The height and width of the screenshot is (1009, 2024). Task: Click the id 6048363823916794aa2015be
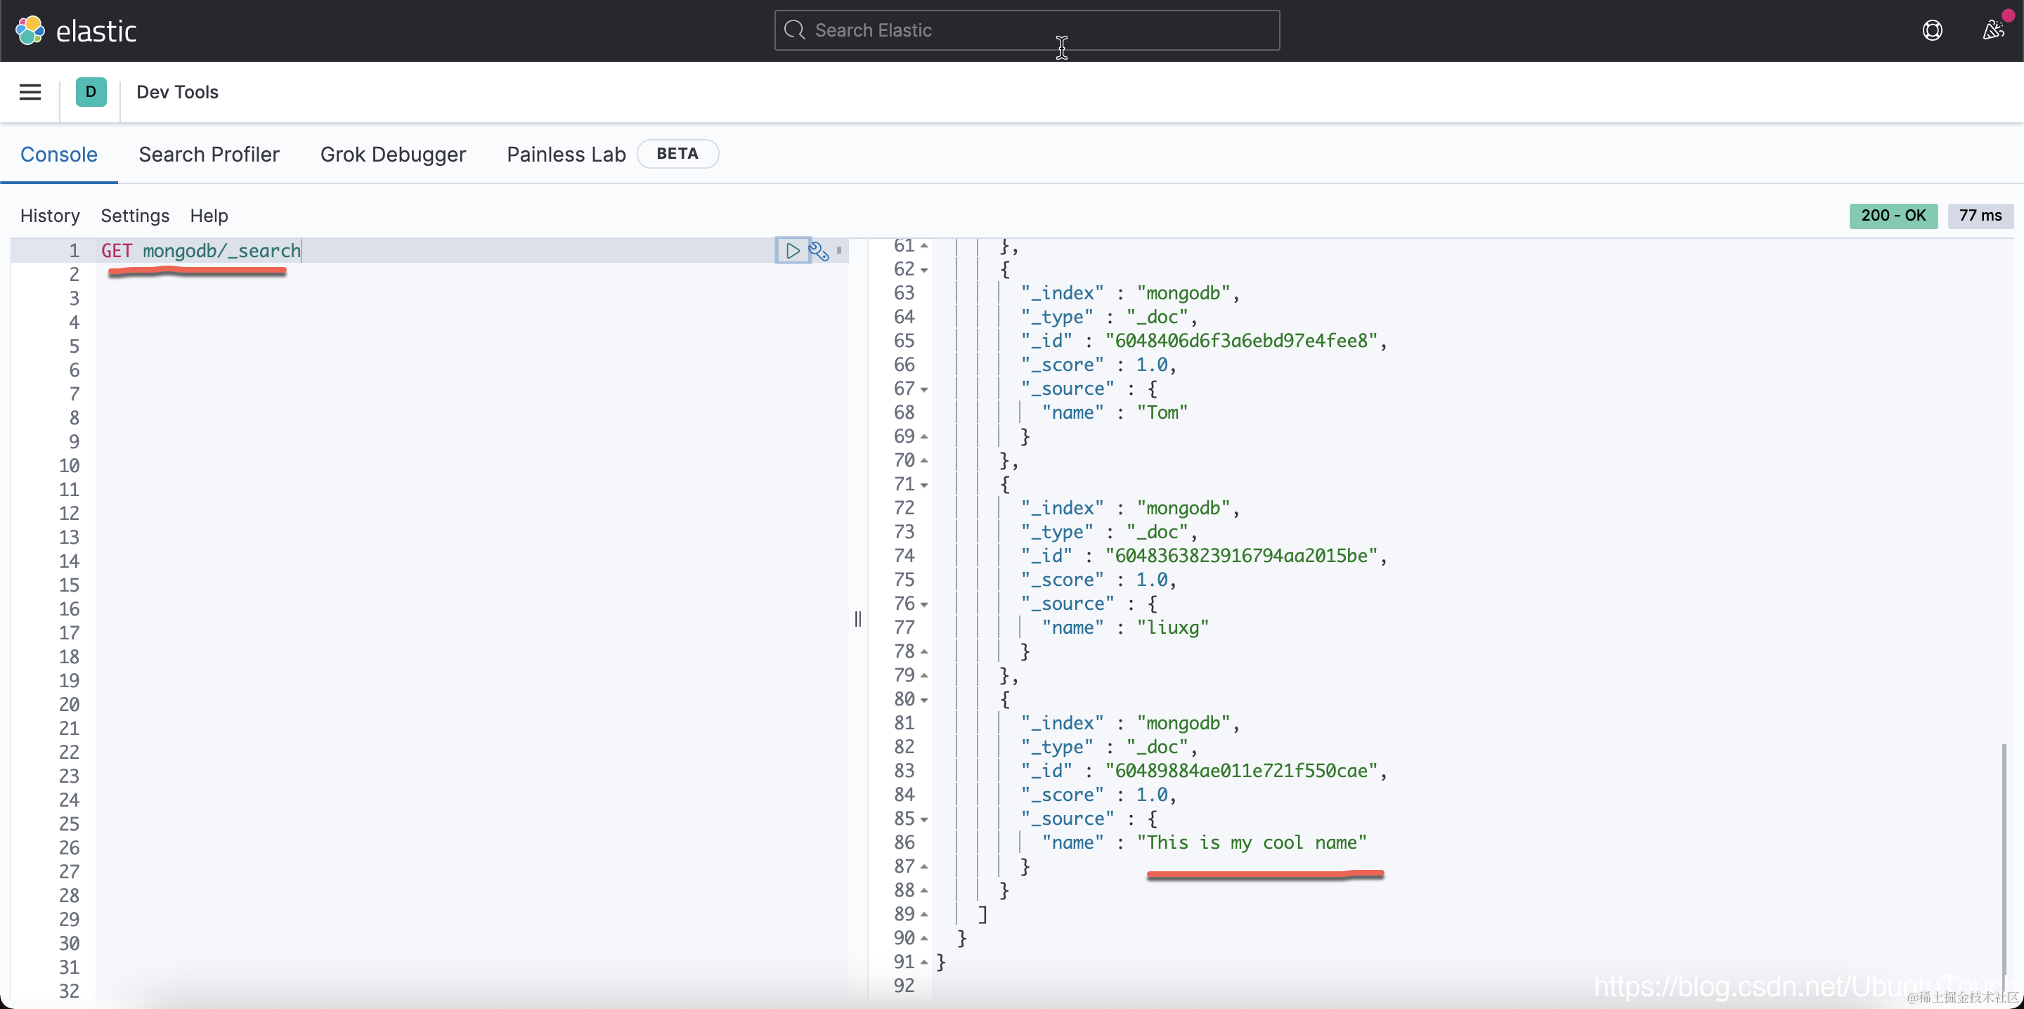pyautogui.click(x=1241, y=556)
